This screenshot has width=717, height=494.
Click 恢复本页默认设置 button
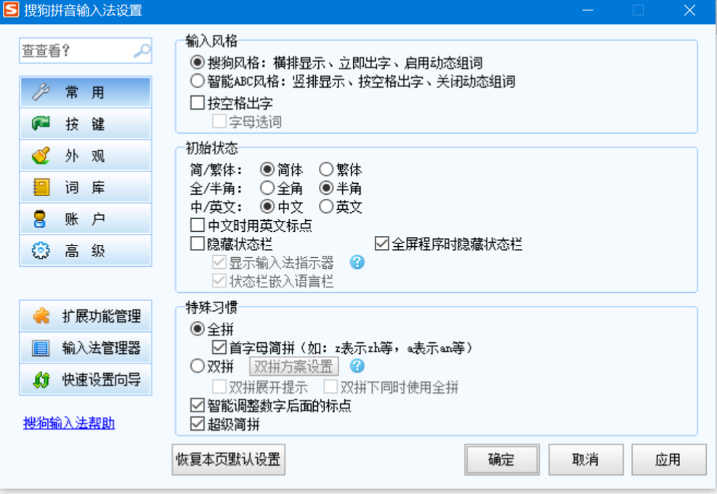point(228,460)
